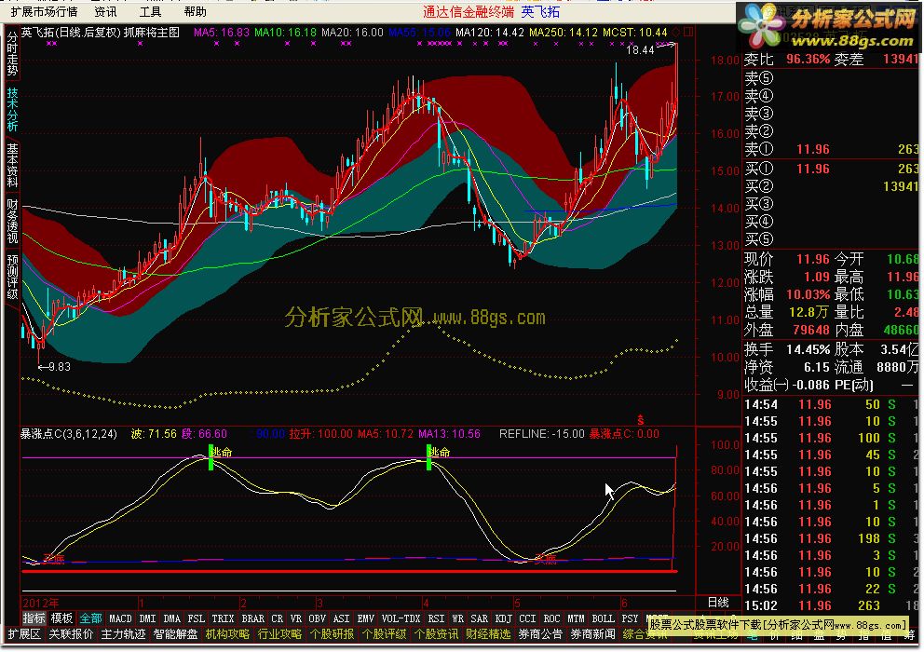Switch indicator to ROC
Screen dimensions: 924x652
(551, 618)
